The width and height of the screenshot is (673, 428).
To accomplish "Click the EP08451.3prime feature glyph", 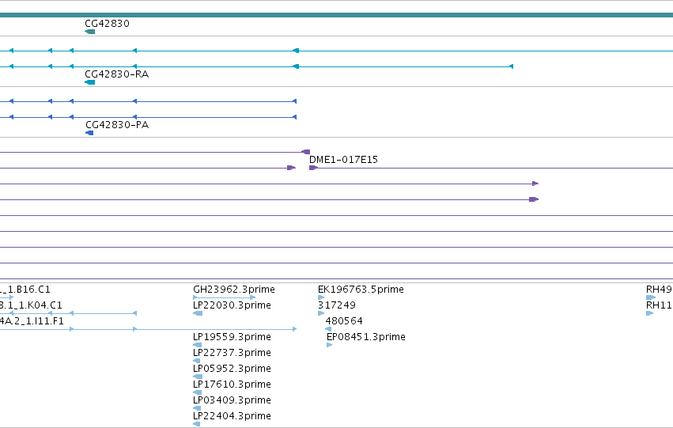I will [x=330, y=345].
